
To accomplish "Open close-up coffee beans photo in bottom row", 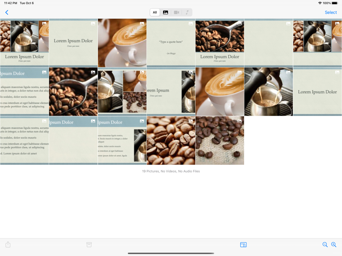I will [x=171, y=140].
